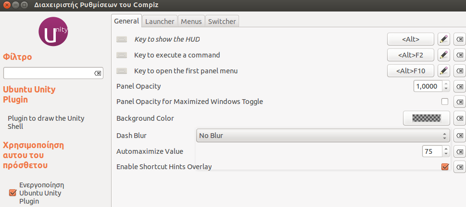Toggle Panel Opacity for Maximized Windows checkbox
Image resolution: width=466 pixels, height=207 pixels.
[445, 102]
